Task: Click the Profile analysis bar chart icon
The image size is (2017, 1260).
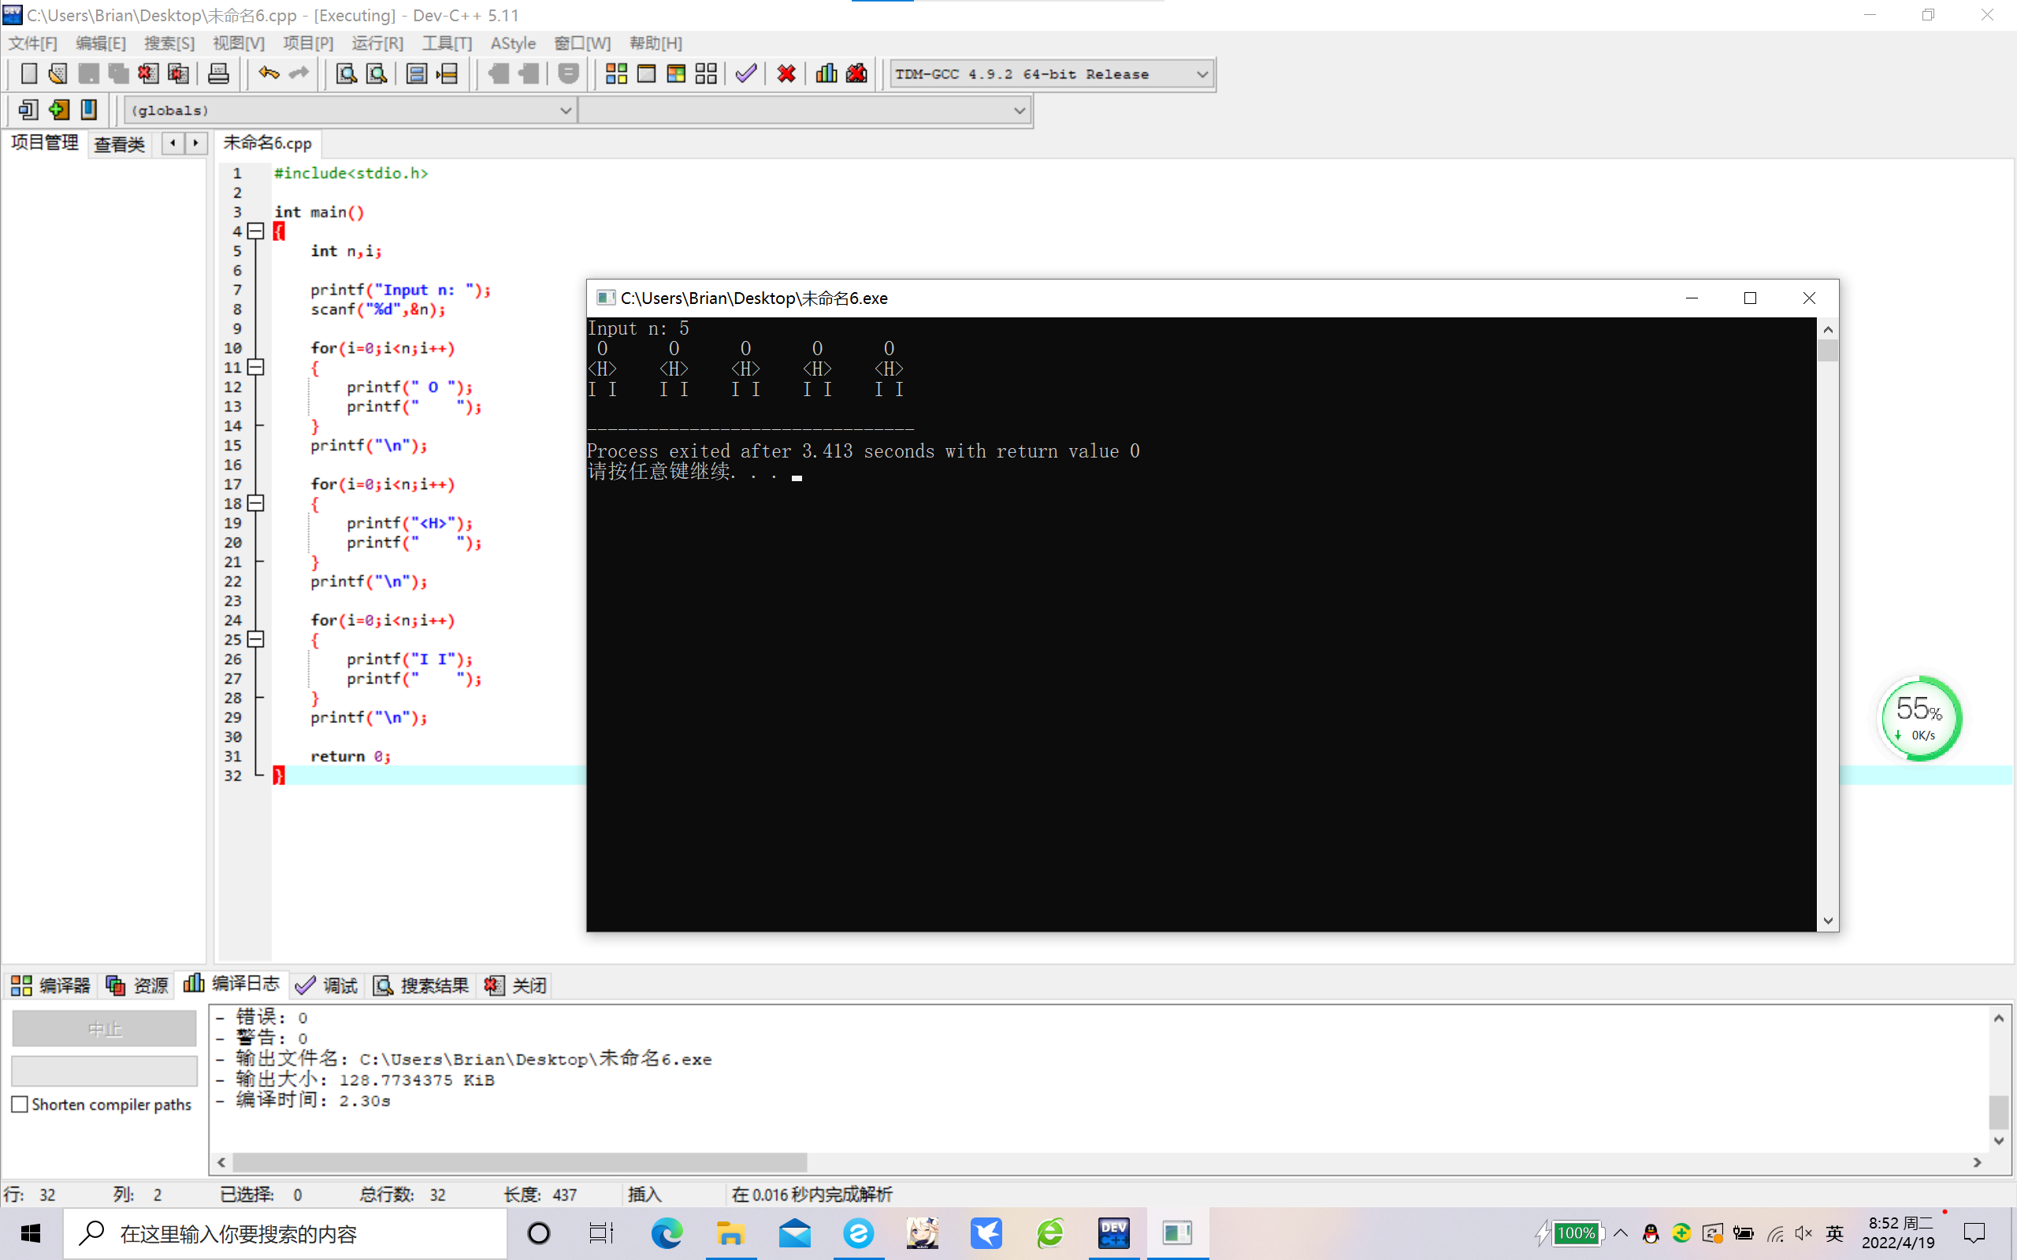Action: tap(826, 74)
